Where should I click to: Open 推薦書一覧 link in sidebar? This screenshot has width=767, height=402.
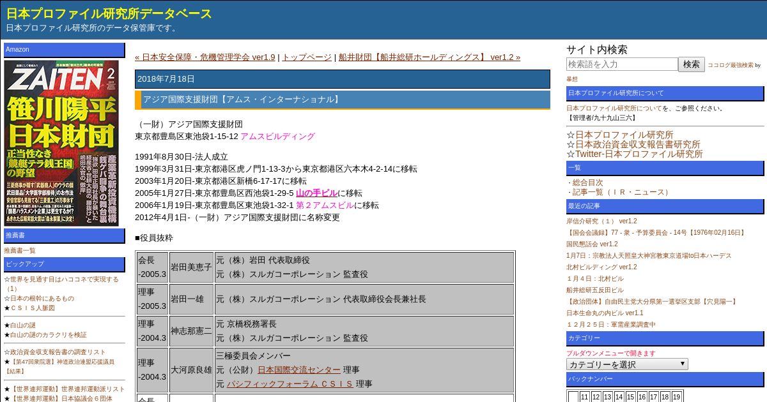(x=20, y=251)
